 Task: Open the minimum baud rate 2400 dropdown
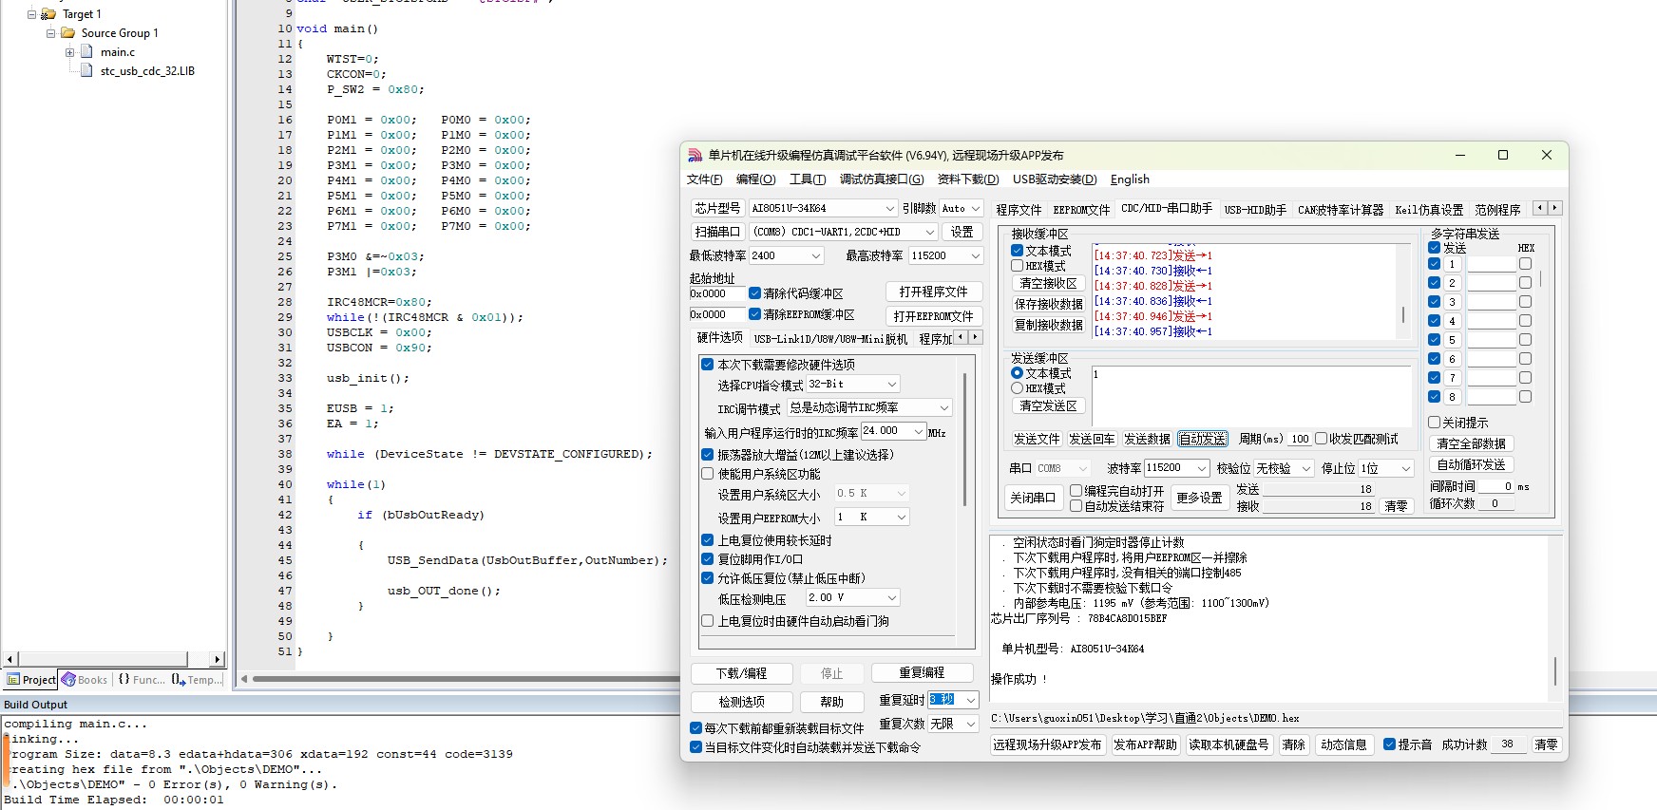pyautogui.click(x=816, y=255)
